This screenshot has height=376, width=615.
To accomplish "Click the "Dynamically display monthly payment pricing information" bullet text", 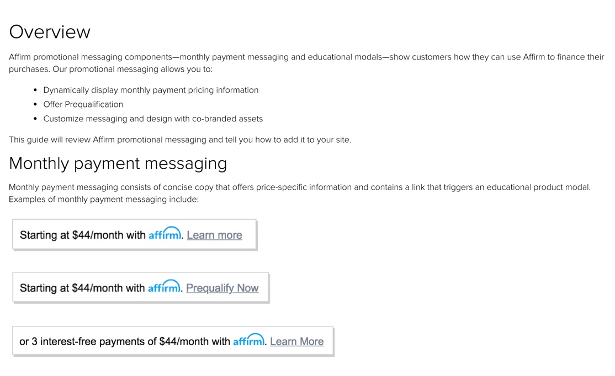I will pyautogui.click(x=151, y=90).
